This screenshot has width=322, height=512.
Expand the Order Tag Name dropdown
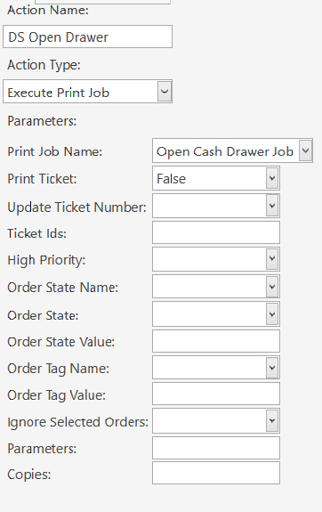(272, 368)
